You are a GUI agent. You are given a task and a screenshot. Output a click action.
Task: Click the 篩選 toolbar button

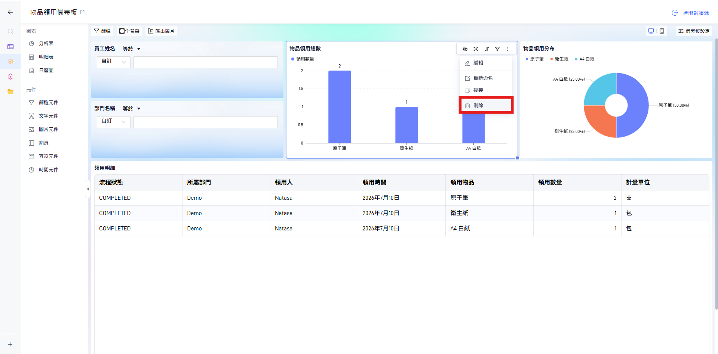pos(102,31)
